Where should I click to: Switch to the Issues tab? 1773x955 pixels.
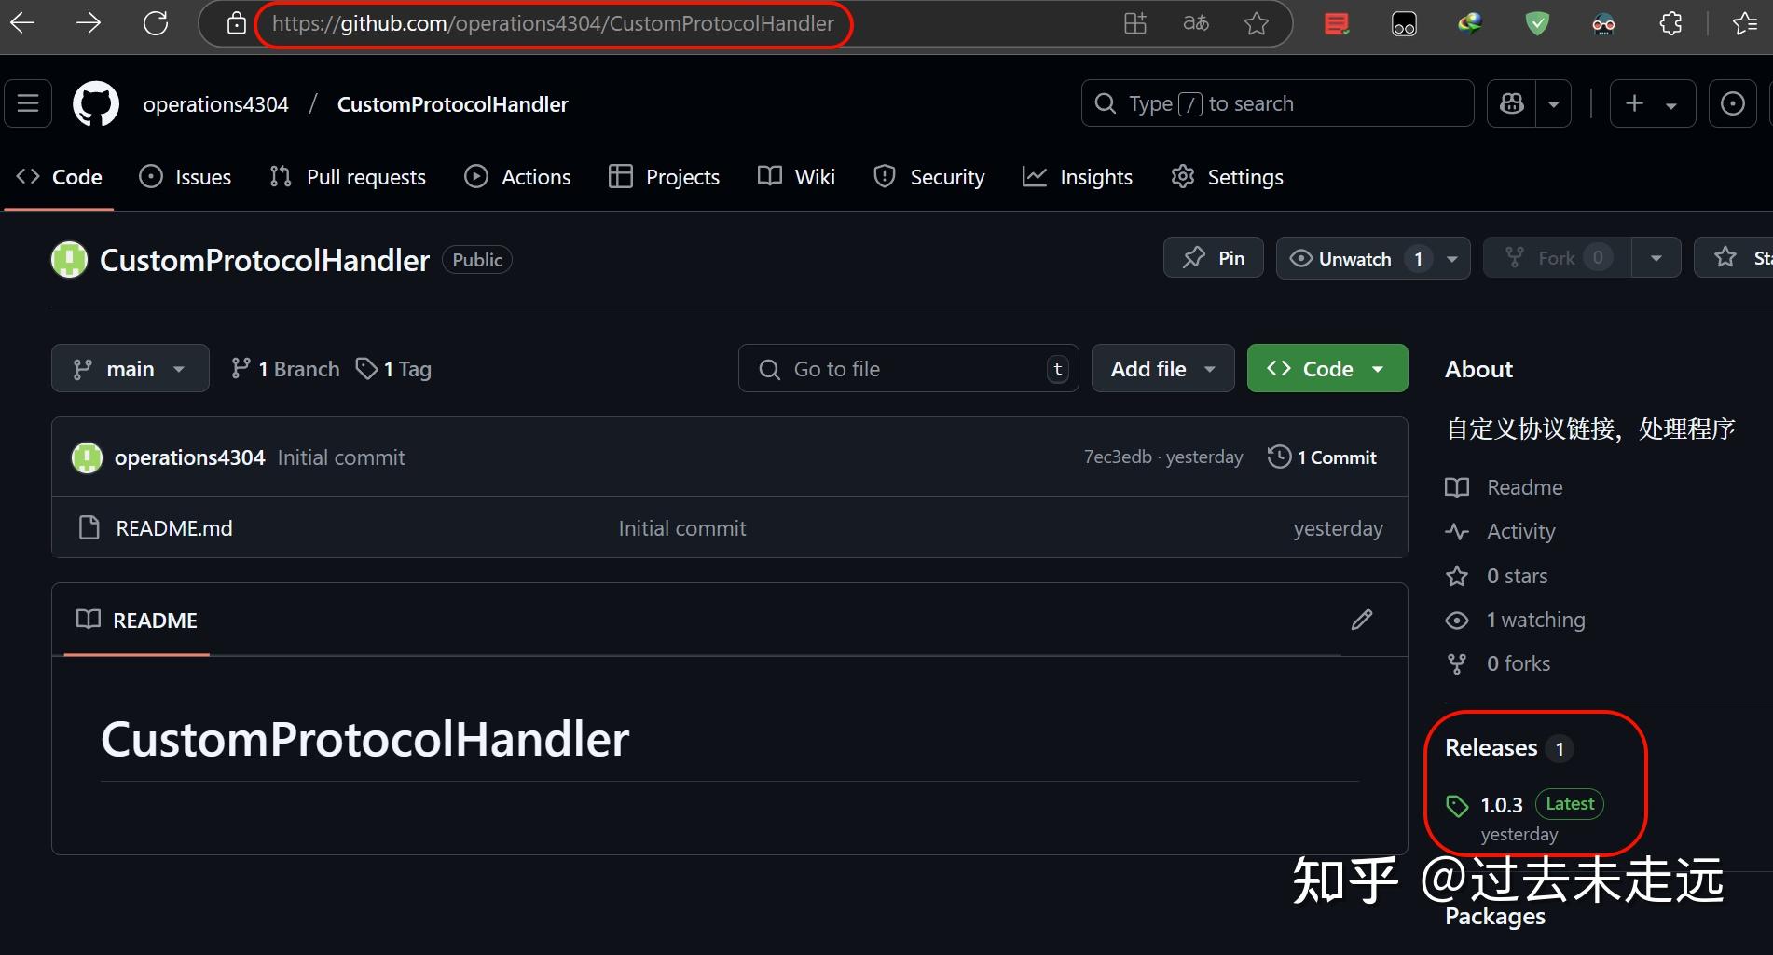coord(185,176)
